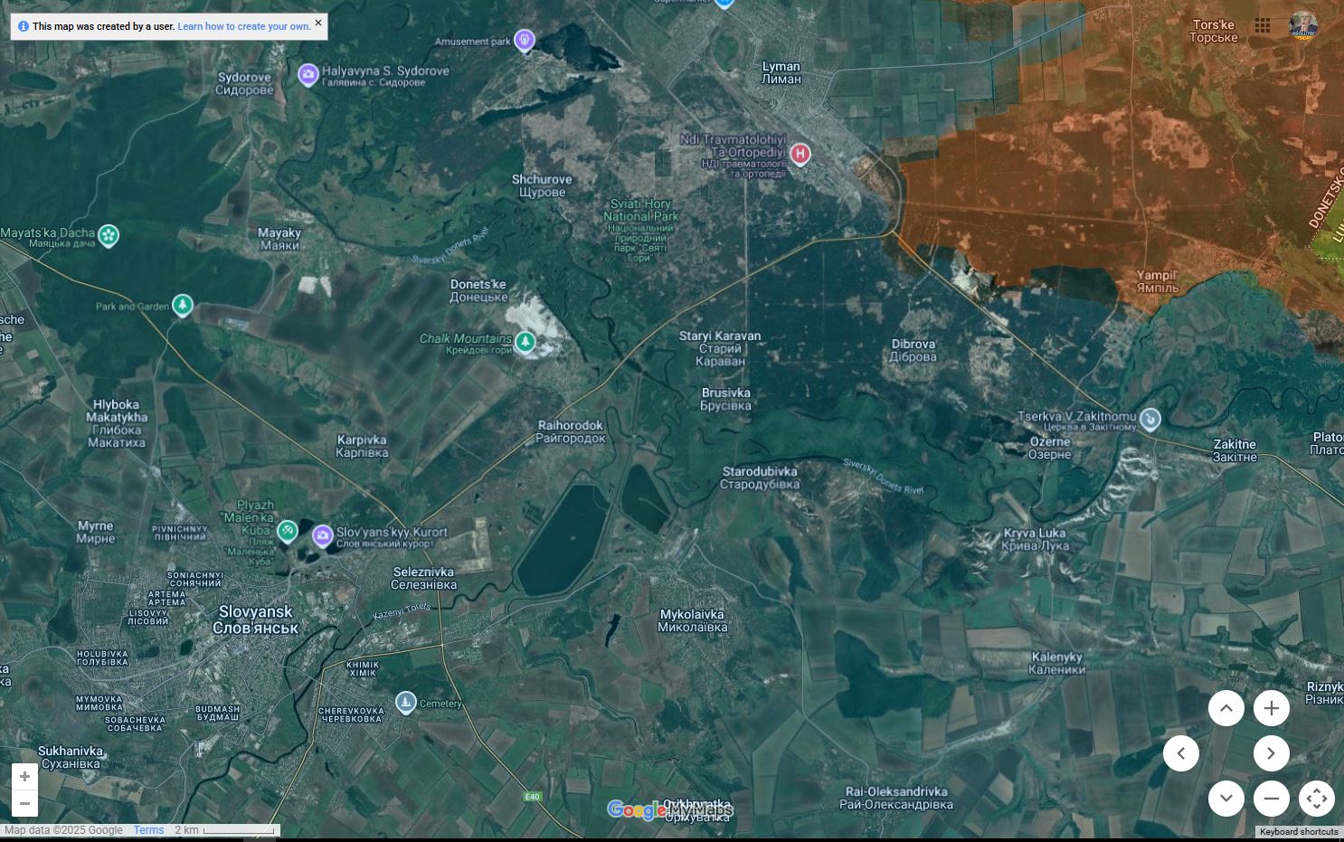Click the Raihorodok label
Screen dimensions: 1344x842
(571, 431)
